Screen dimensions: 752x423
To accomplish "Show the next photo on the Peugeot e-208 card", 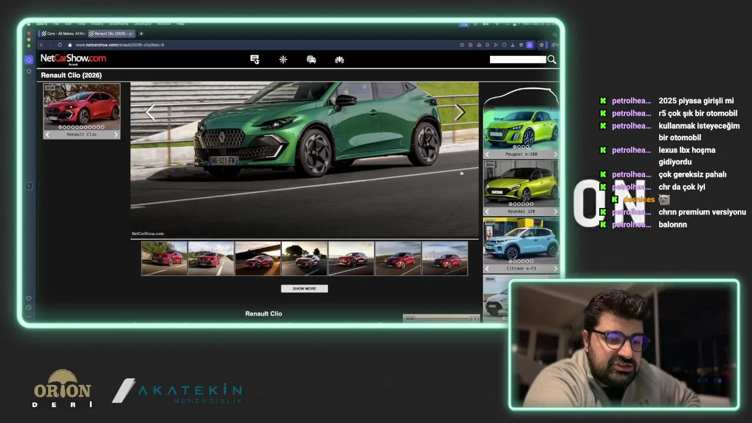I will click(556, 155).
